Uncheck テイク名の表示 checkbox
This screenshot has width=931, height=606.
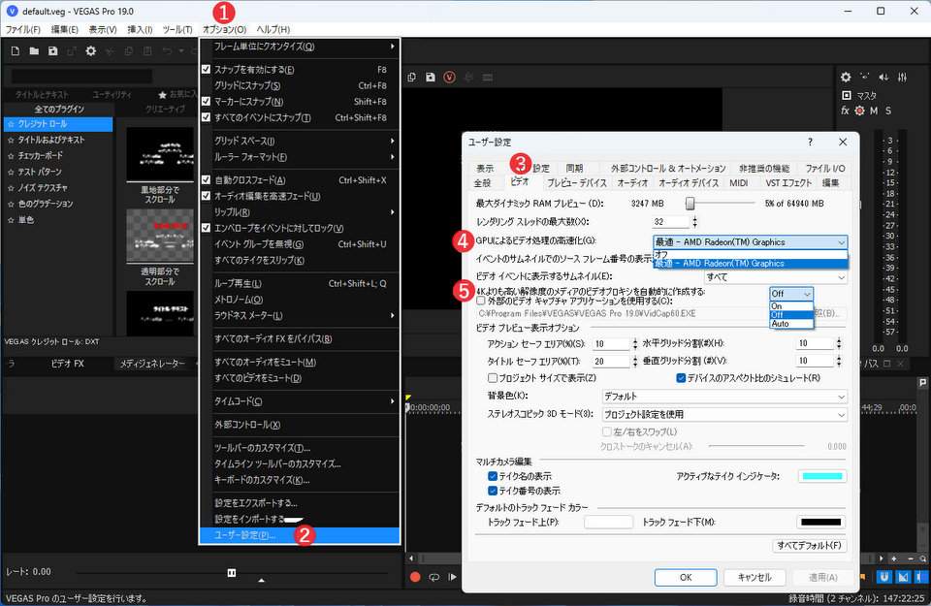click(493, 476)
